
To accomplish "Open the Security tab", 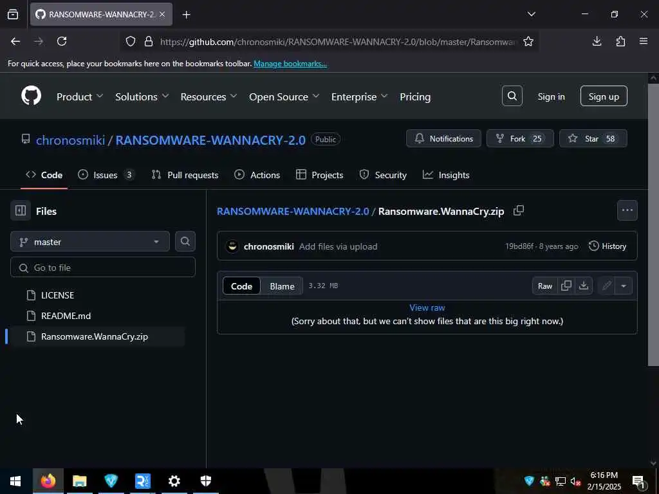I will (x=383, y=175).
